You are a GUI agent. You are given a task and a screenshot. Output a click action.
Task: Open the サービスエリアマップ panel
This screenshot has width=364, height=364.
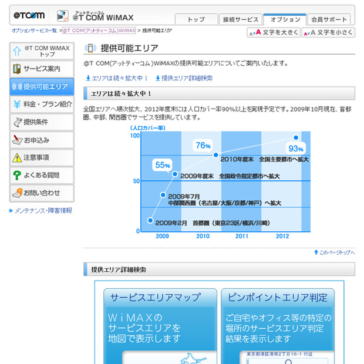click(160, 326)
